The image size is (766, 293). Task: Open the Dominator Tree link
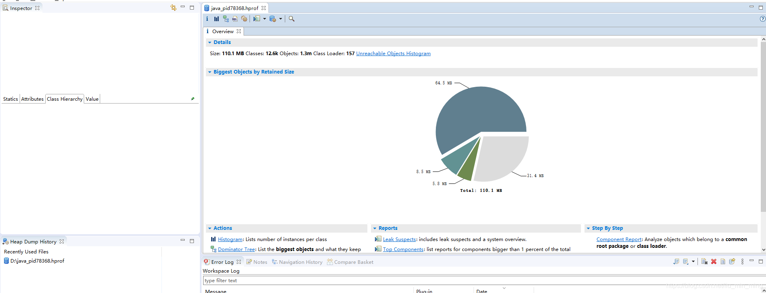236,249
